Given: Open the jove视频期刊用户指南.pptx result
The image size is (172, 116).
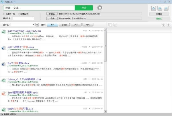Looking at the screenshot, I should [23, 93].
